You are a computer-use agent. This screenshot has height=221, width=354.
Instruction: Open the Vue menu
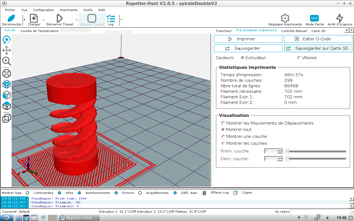pyautogui.click(x=24, y=10)
